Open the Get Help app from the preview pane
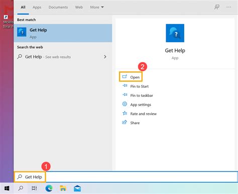Screen dimensions: 238x194 pyautogui.click(x=131, y=77)
